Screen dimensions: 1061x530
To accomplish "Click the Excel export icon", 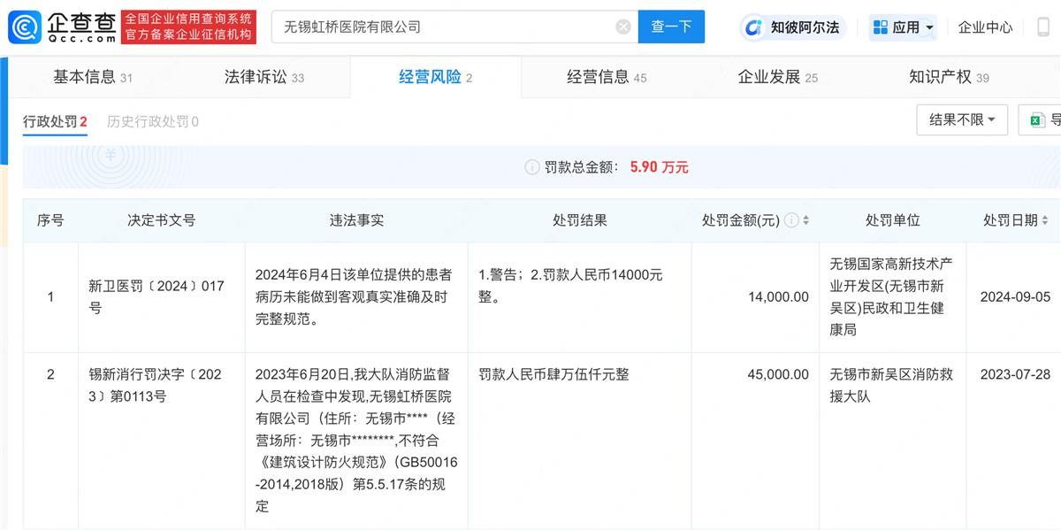I will (1039, 119).
